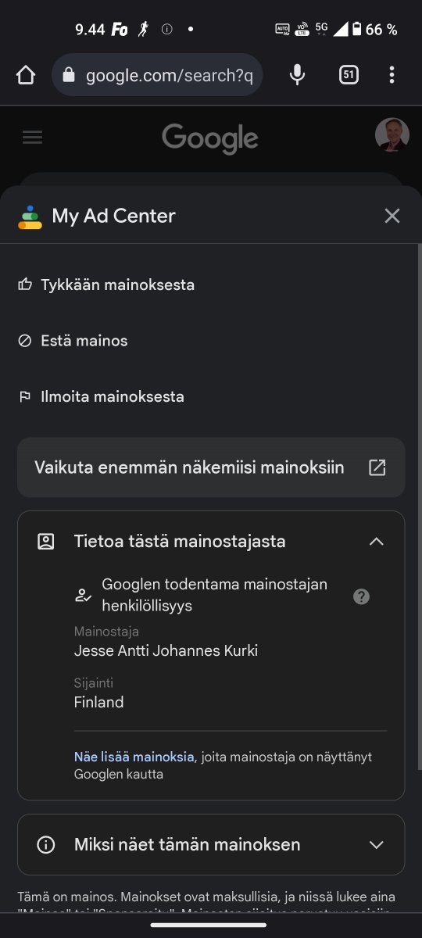Tap the My Ad Center logo icon

(30, 217)
